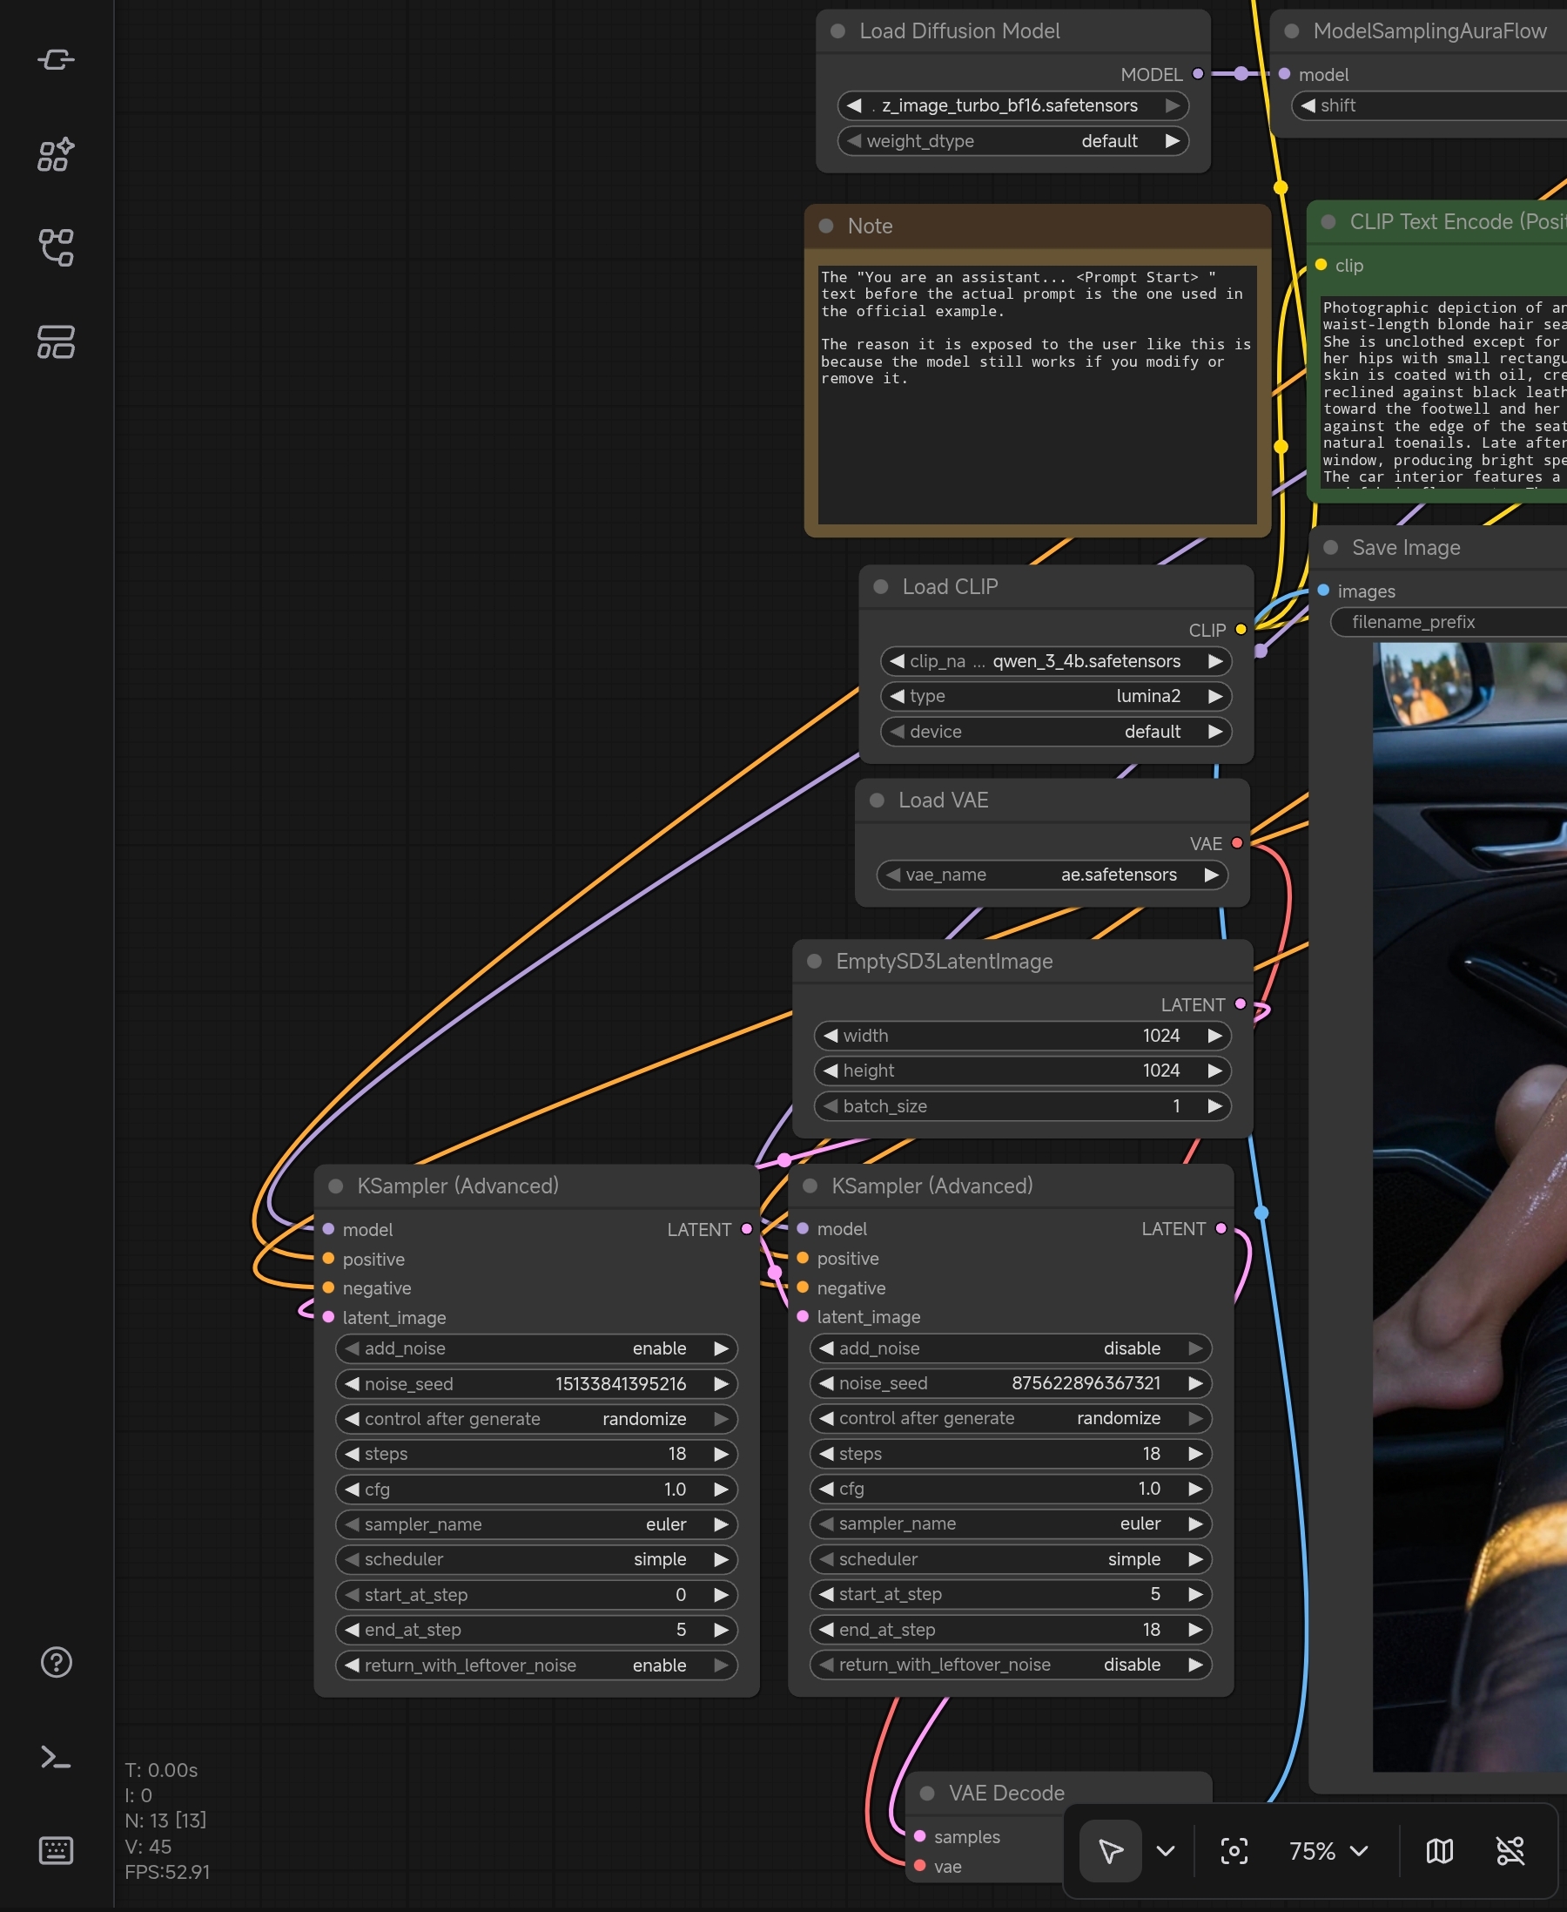1567x1912 pixels.
Task: Click the left arrow of clip_name
Action: [x=897, y=661]
